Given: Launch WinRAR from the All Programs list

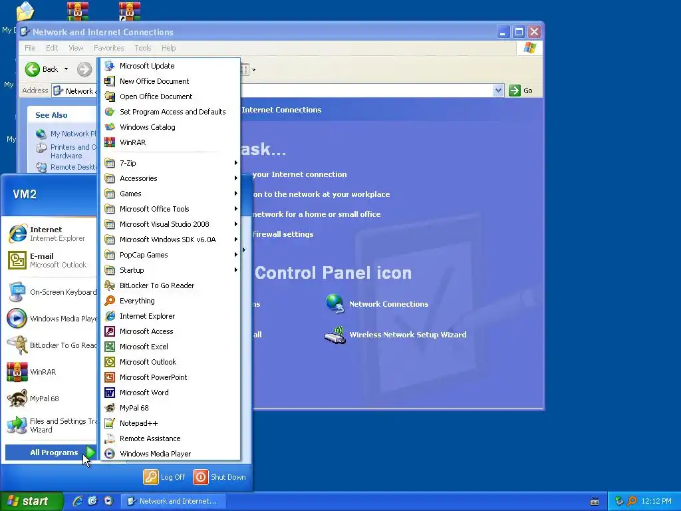Looking at the screenshot, I should [x=171, y=142].
